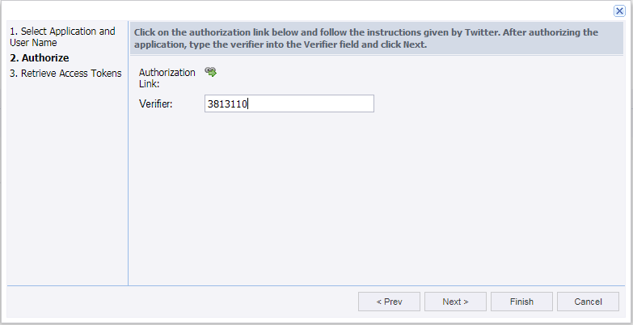Go to step 1 Select Application and User Name

coord(61,36)
